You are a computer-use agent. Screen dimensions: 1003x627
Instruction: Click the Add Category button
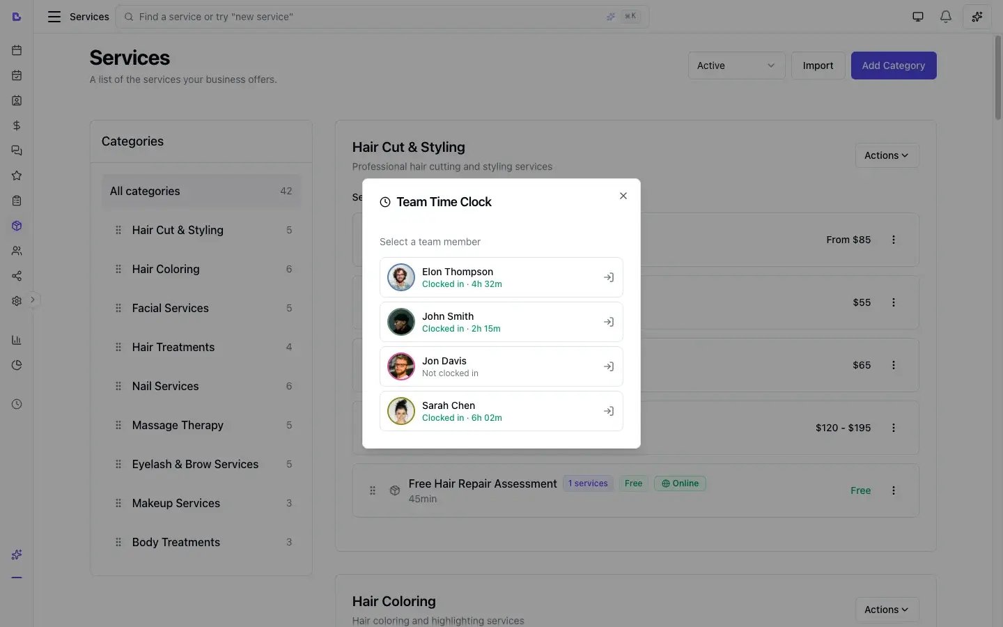(x=894, y=65)
